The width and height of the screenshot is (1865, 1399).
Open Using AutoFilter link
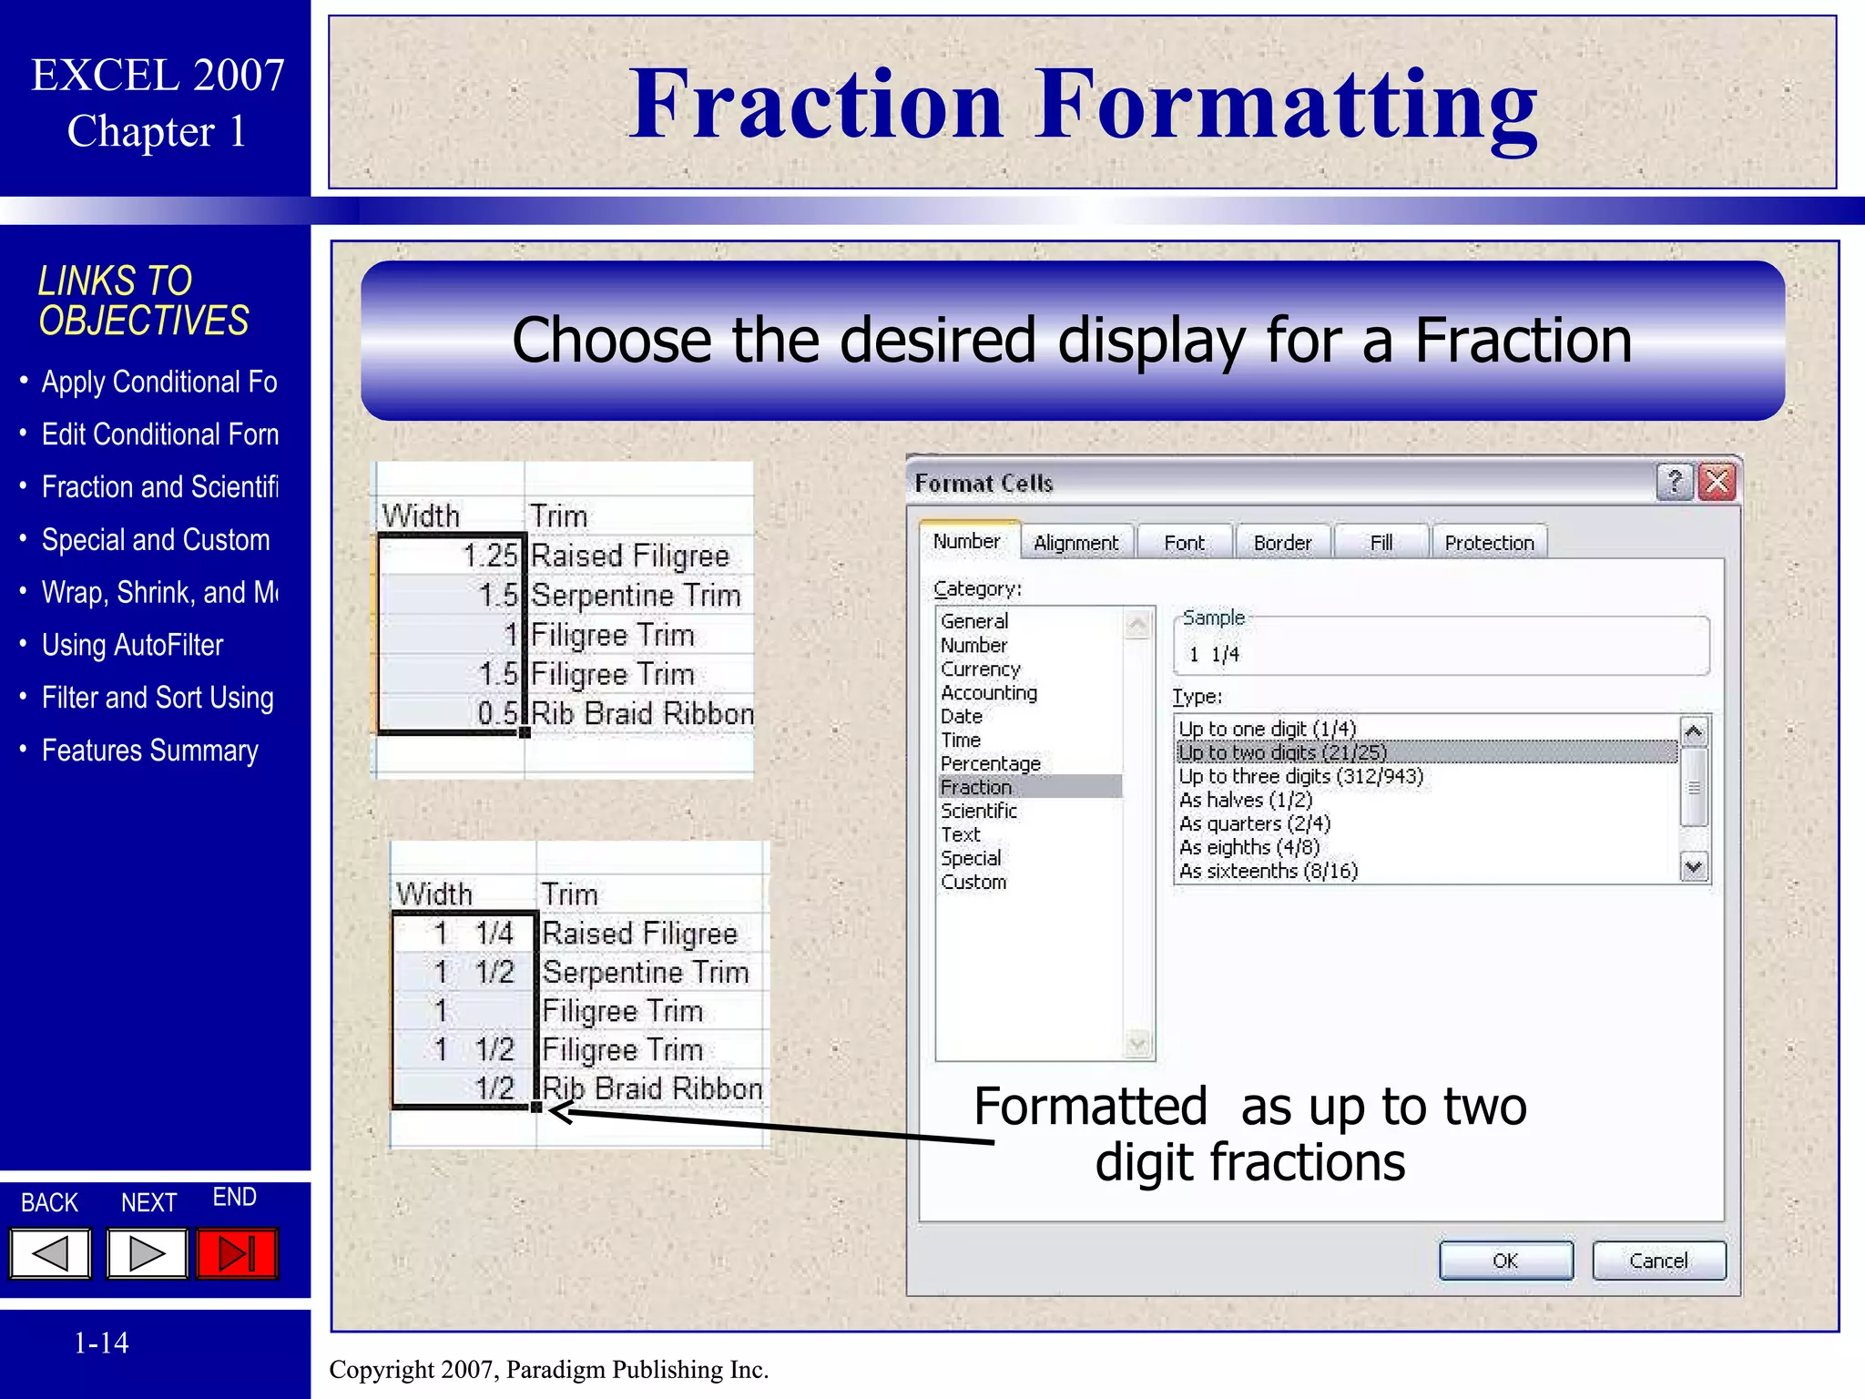(x=132, y=646)
